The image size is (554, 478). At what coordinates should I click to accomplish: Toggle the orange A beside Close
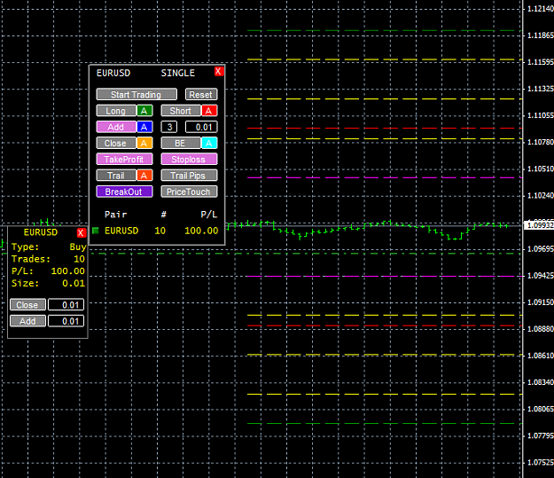[x=144, y=143]
